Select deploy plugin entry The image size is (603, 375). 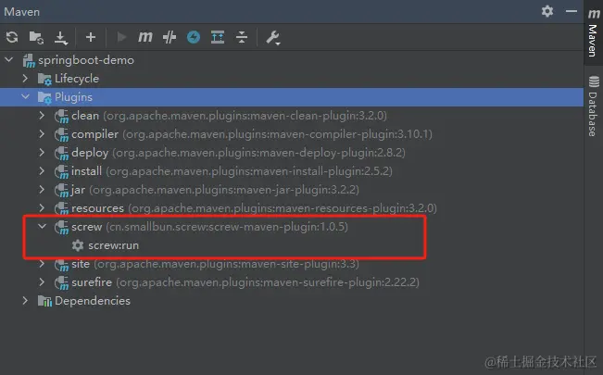(238, 153)
